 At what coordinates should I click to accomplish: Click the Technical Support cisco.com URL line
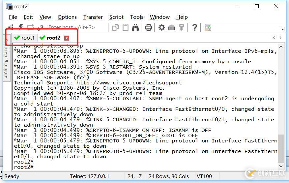[98, 83]
